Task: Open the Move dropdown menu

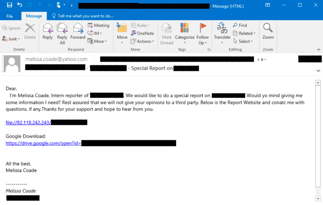Action: pyautogui.click(x=122, y=34)
